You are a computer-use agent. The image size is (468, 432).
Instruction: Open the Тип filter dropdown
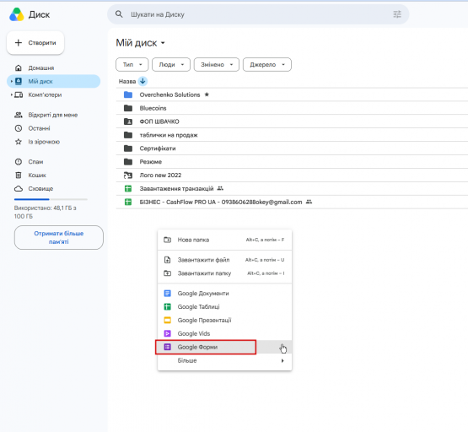(132, 64)
